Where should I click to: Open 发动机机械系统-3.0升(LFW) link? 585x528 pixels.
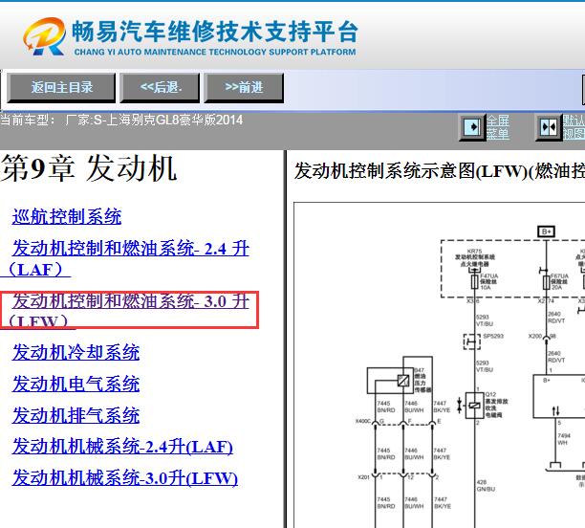124,478
